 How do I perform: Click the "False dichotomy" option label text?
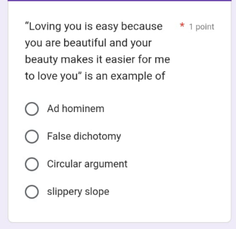(x=84, y=136)
